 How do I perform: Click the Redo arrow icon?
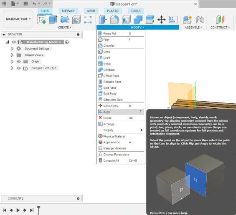45,3
